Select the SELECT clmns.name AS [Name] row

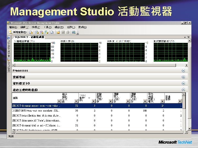(x=97, y=120)
